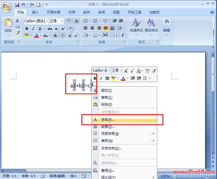This screenshot has height=179, width=217.
Task: Switch to the References tab
Action: pos(72,12)
